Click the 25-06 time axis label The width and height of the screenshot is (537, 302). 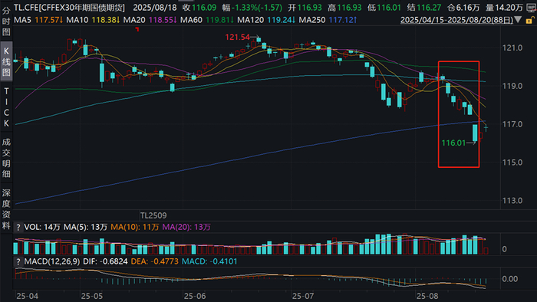click(195, 296)
